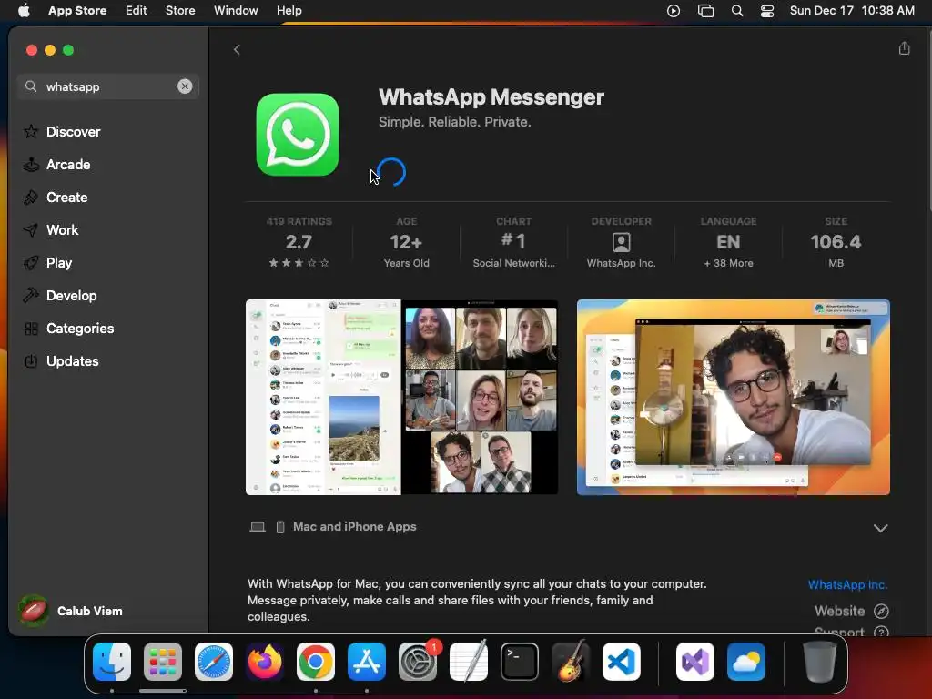
Task: Open System Settings from the dock
Action: click(x=418, y=662)
